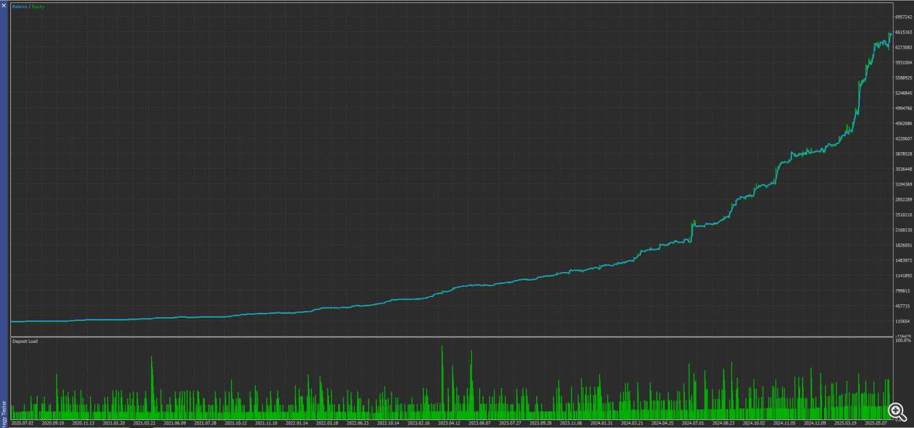Select the Equity legend label

(38, 6)
